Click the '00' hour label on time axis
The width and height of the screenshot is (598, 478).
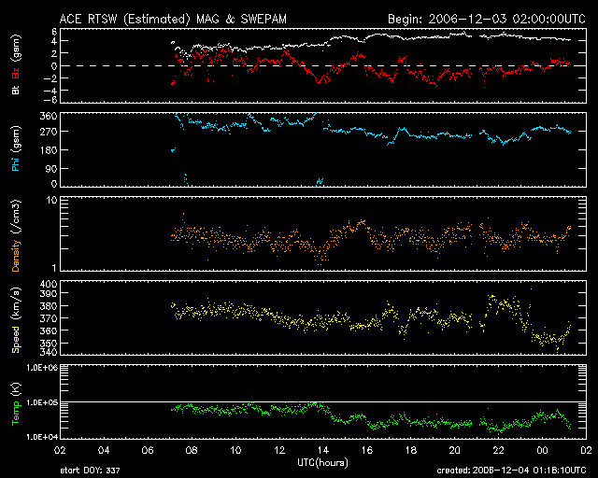point(542,451)
